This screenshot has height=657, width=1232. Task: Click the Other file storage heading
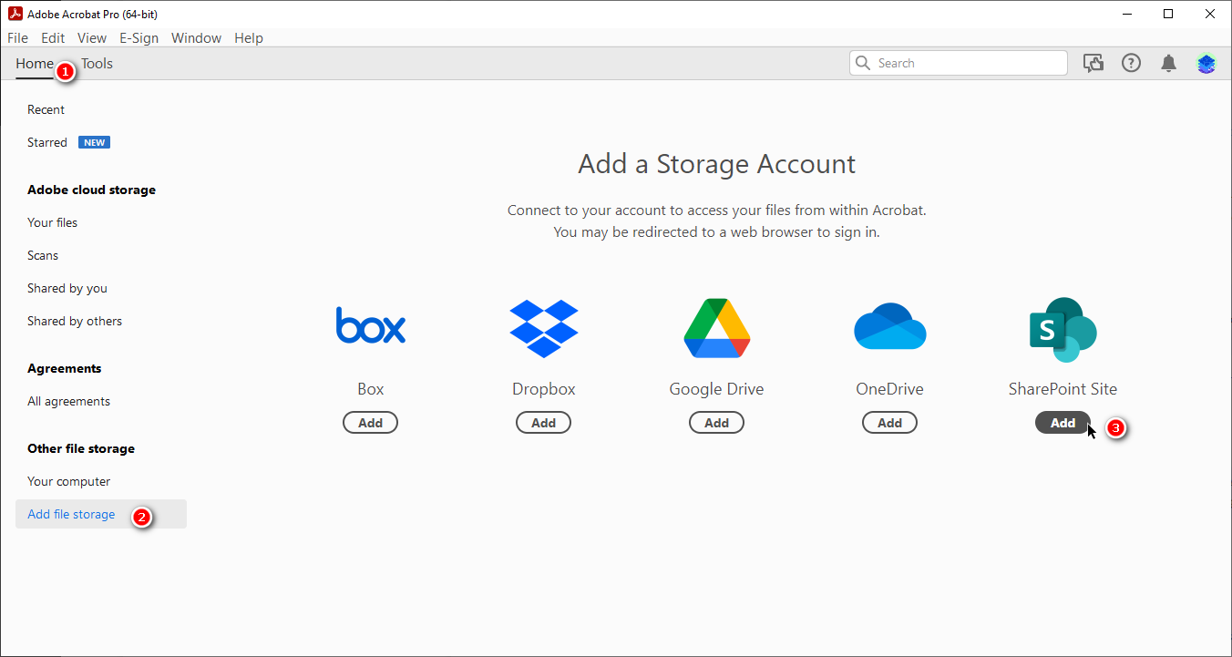pos(81,448)
